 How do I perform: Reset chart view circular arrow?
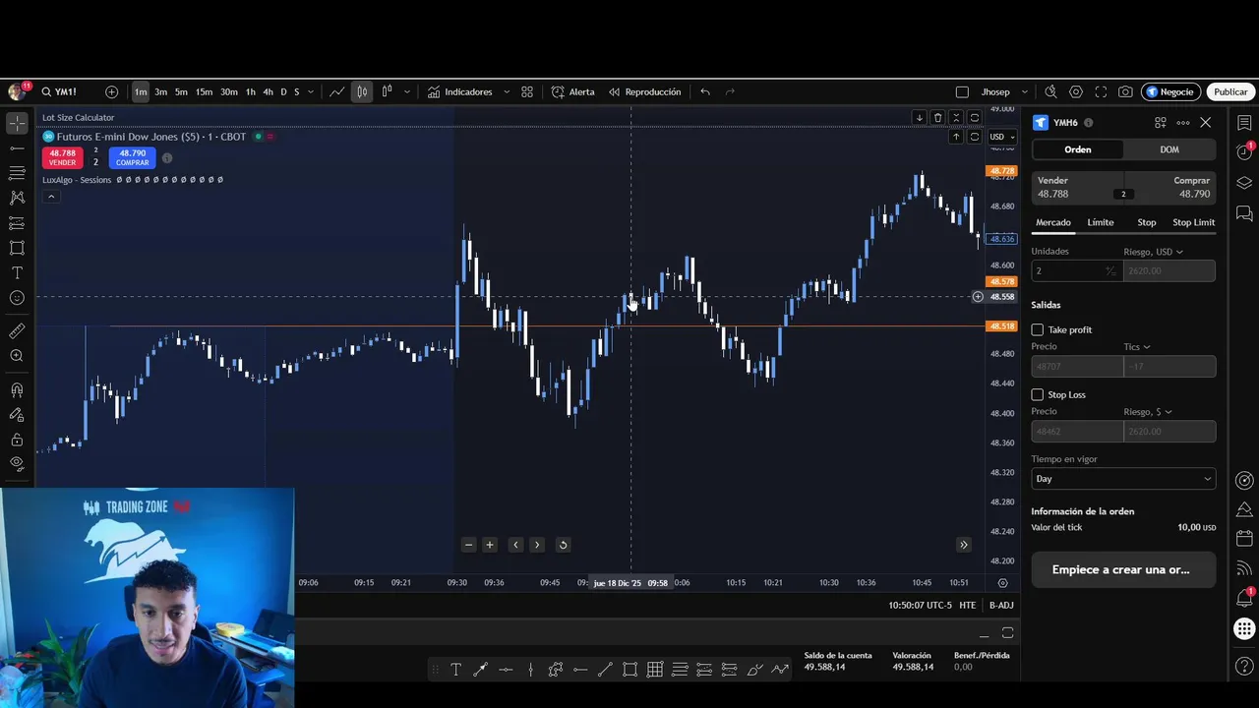tap(563, 545)
